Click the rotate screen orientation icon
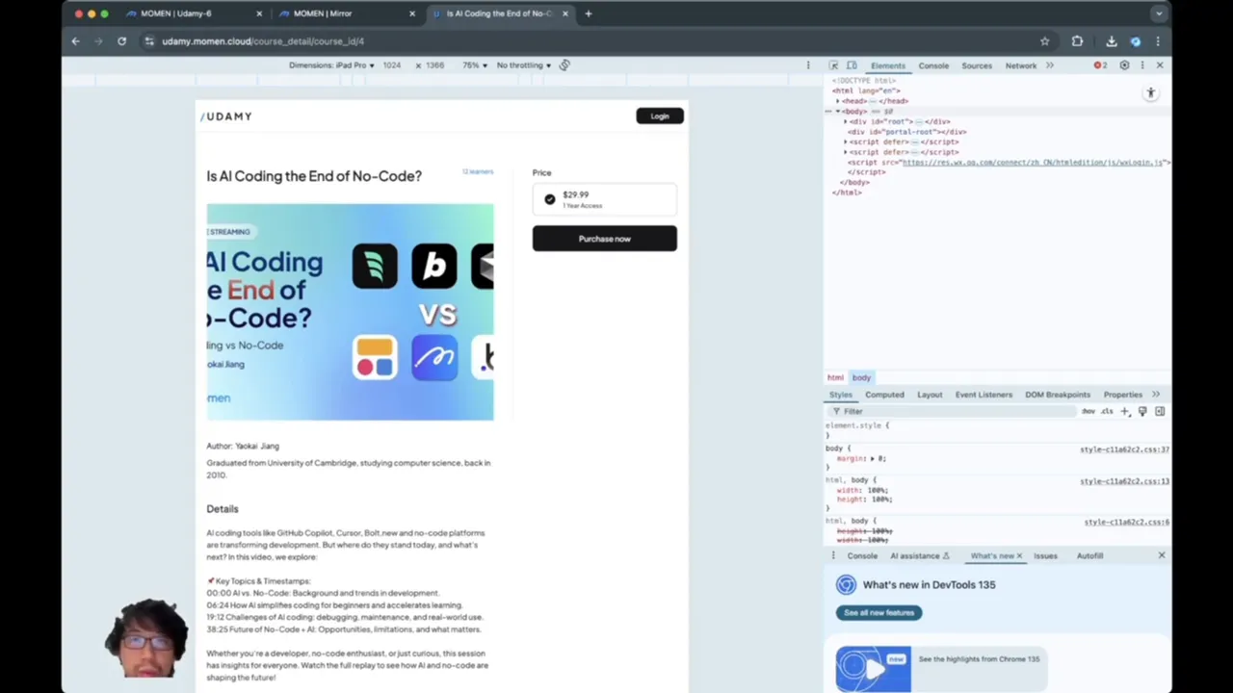1233x693 pixels. 564,65
